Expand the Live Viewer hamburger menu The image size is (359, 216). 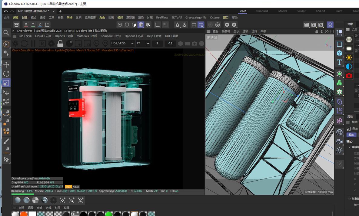tap(15, 36)
